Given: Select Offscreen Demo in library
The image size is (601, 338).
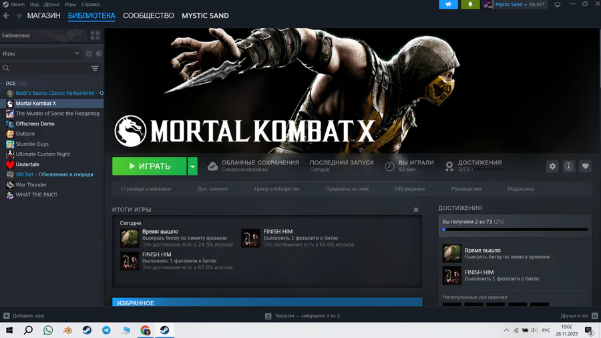Looking at the screenshot, I should click(51, 124).
